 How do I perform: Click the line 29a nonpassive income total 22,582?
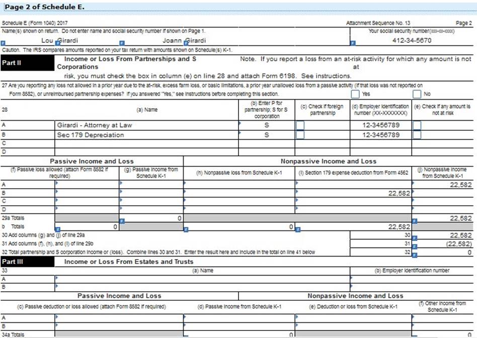tap(443, 218)
